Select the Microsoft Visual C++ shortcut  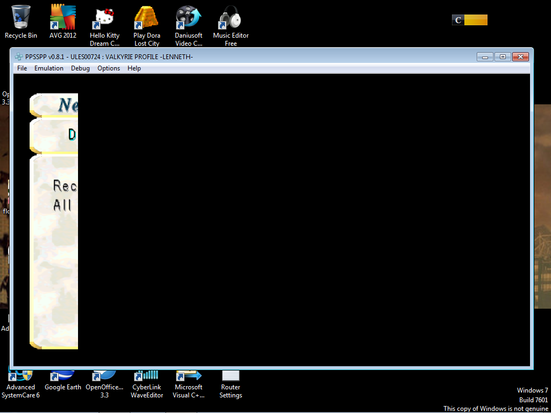click(188, 384)
